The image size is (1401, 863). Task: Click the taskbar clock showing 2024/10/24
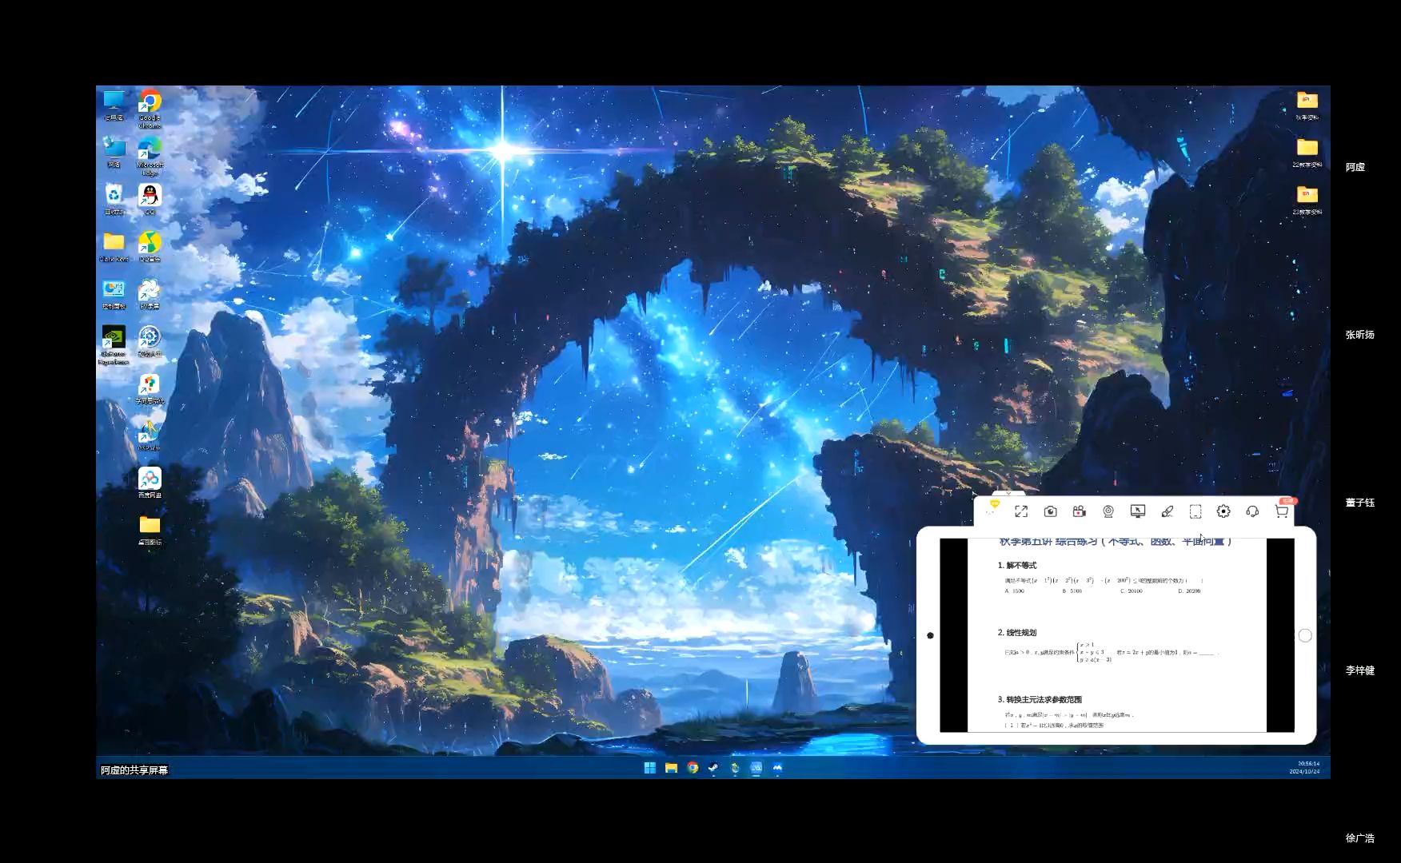tap(1305, 768)
